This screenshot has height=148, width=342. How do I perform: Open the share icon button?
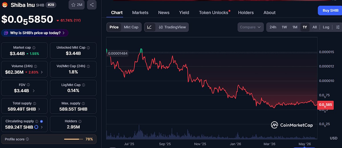(92, 5)
